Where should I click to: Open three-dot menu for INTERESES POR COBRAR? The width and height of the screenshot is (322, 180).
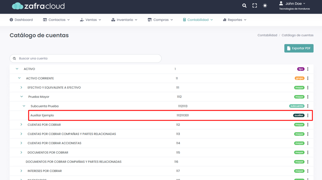pyautogui.click(x=308, y=171)
